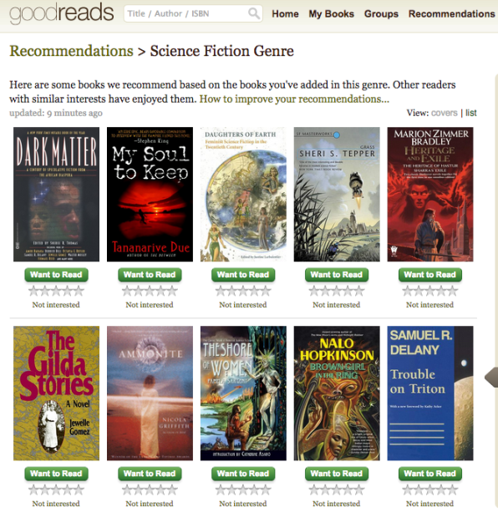Open the My Books menu
This screenshot has height=513, width=498.
pyautogui.click(x=332, y=13)
